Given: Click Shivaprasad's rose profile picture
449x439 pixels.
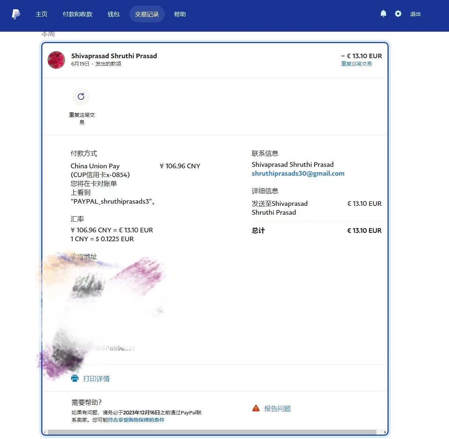Looking at the screenshot, I should (56, 60).
